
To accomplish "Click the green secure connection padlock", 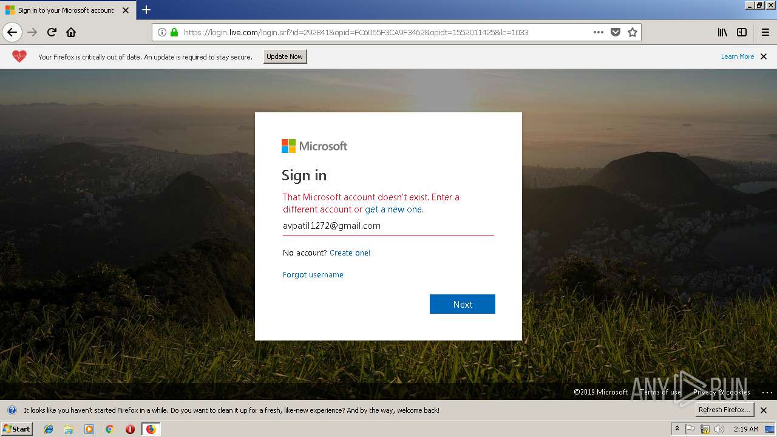I will pos(174,32).
